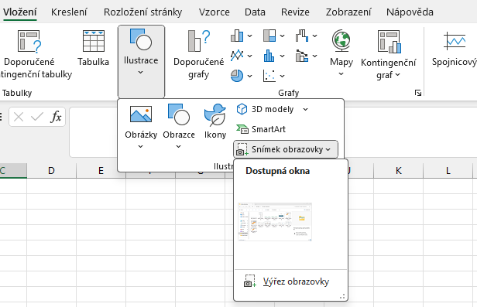Open Obrázky menu

(141, 127)
